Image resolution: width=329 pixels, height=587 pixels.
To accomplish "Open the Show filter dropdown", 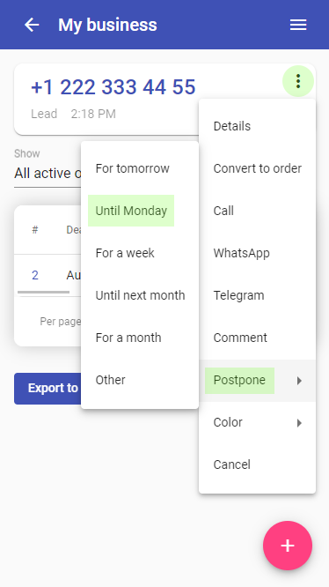I will tap(48, 173).
